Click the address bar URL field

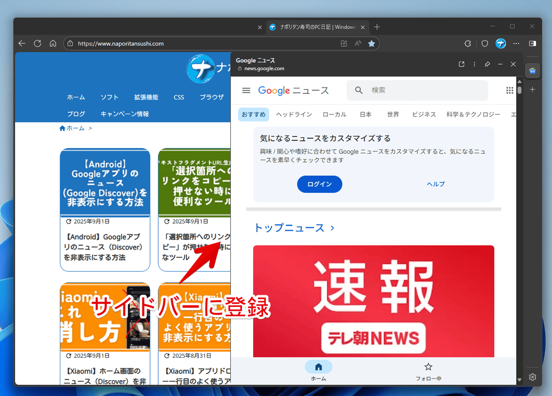point(207,44)
